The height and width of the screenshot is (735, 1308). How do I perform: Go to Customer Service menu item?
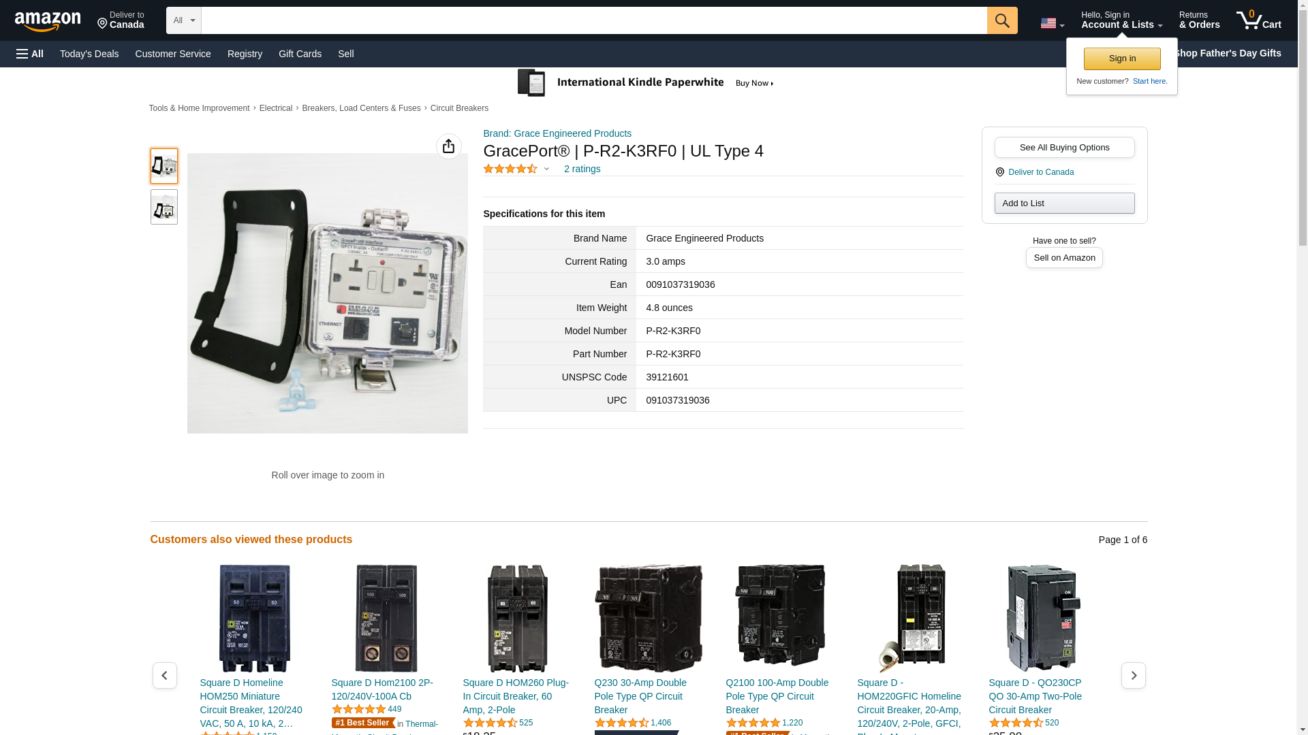coord(173,54)
